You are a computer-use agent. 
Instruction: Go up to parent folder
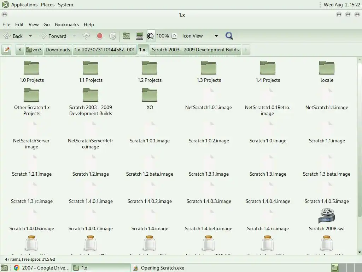pos(86,36)
